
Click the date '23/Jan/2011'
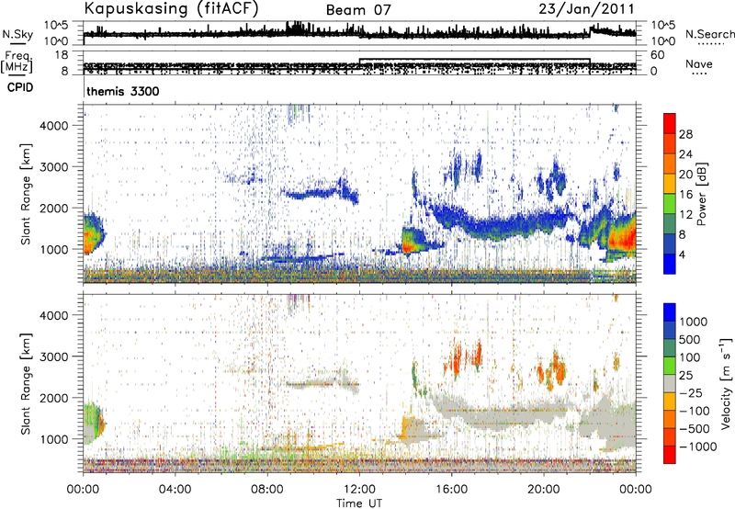[x=586, y=9]
